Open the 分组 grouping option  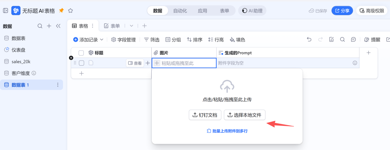click(x=173, y=40)
